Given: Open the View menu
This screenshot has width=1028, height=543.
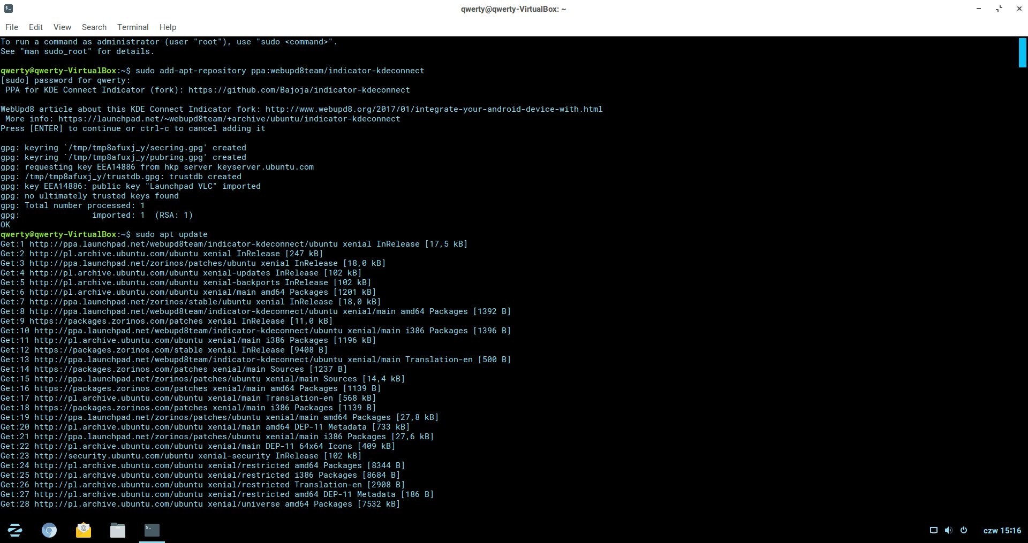Looking at the screenshot, I should [x=62, y=27].
